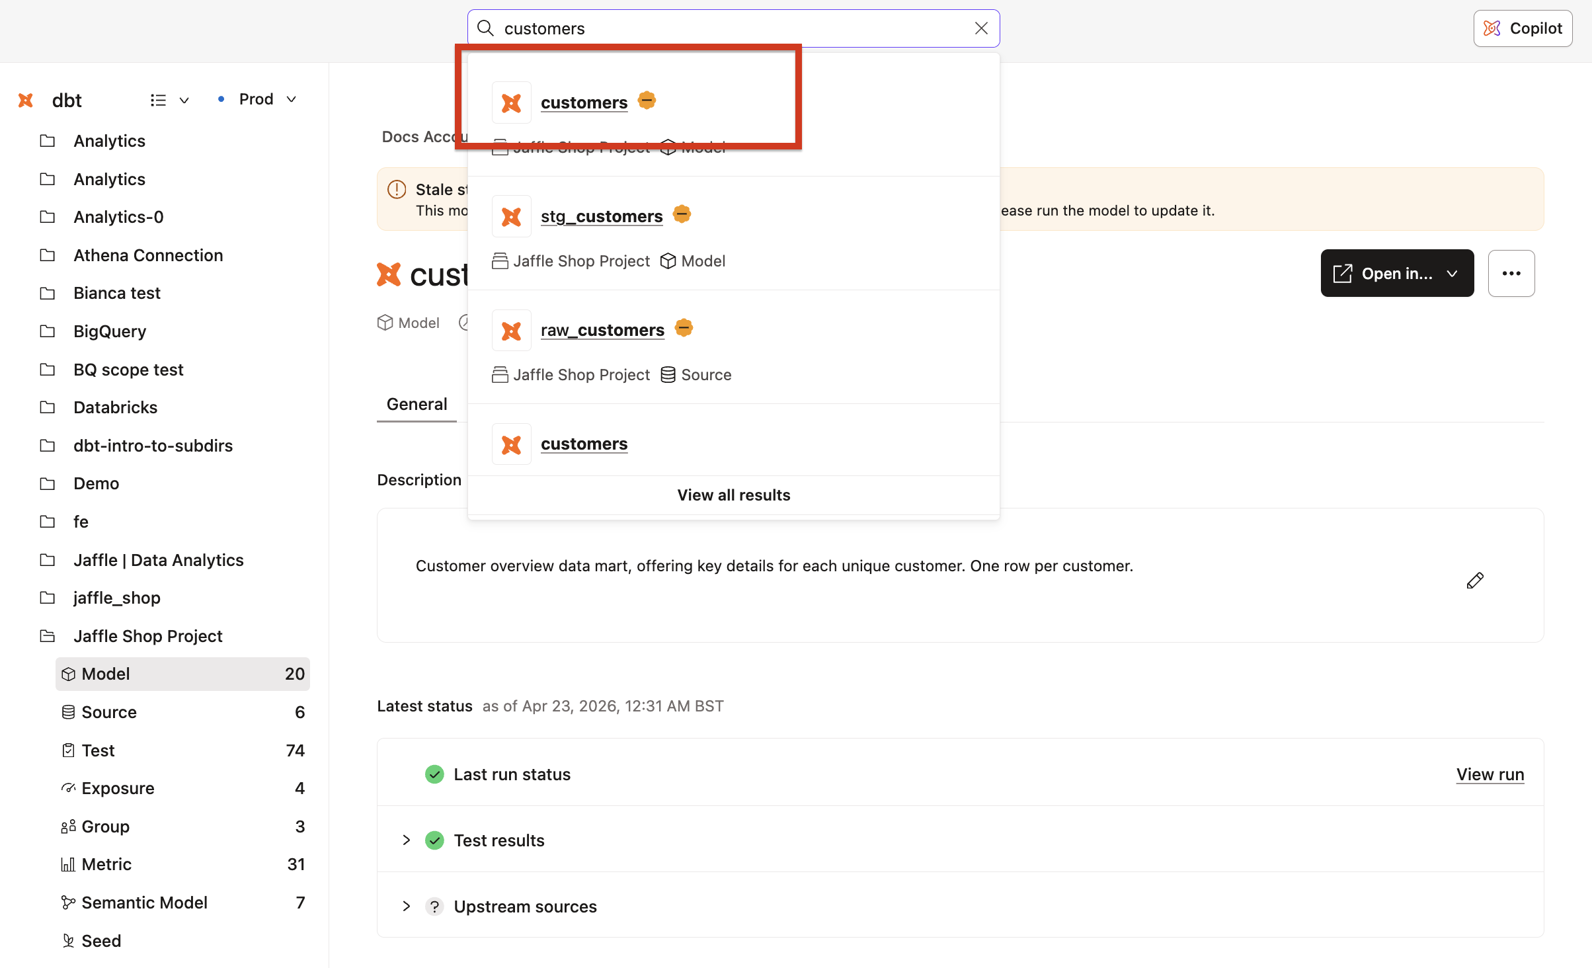
Task: Open the three-dot more options menu
Action: pos(1511,273)
